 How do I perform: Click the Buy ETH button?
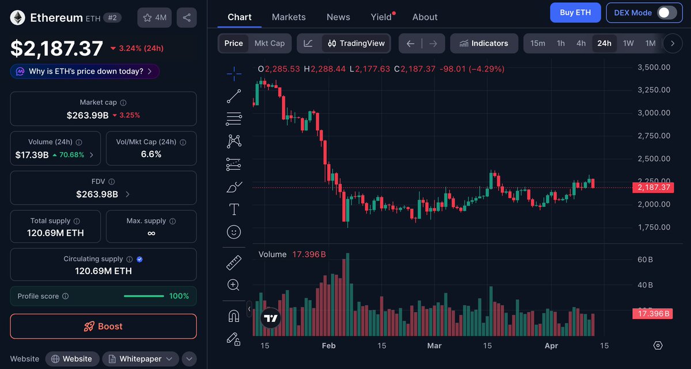[x=575, y=13]
